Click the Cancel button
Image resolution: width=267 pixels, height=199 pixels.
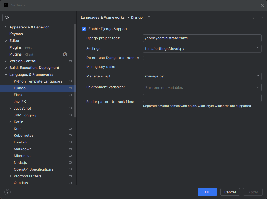point(230,192)
